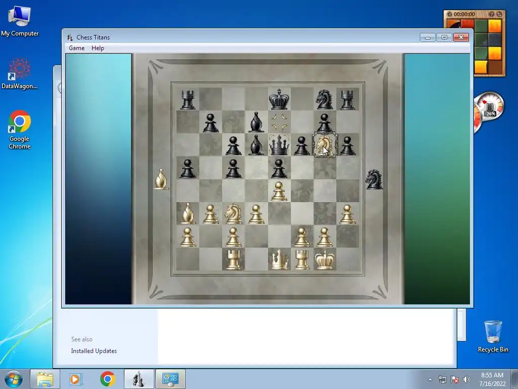The height and width of the screenshot is (389, 518).
Task: Select the white pawn on h3
Action: pos(348,214)
